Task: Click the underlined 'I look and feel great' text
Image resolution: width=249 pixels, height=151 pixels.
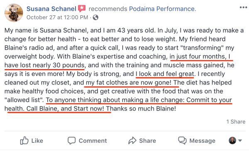Action: pos(165,74)
